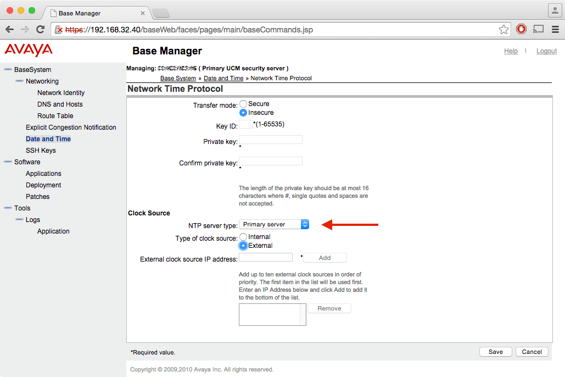Viewport: 565px width, 377px height.
Task: Click the Save button
Action: click(495, 352)
